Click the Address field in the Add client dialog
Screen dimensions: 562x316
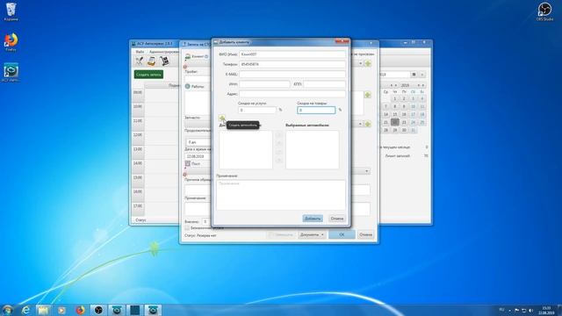(292, 94)
